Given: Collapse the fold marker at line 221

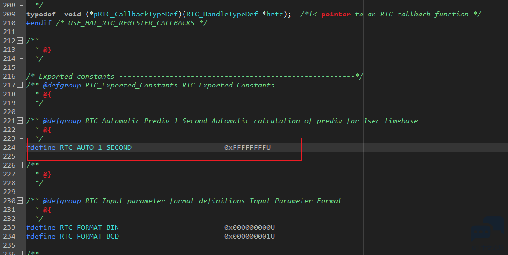Looking at the screenshot, I should click(20, 121).
